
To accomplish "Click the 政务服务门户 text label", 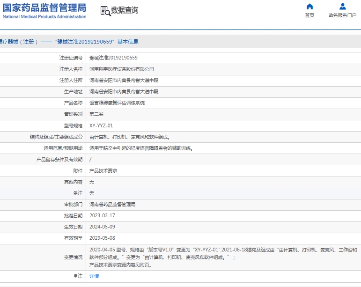I will tap(343, 15).
